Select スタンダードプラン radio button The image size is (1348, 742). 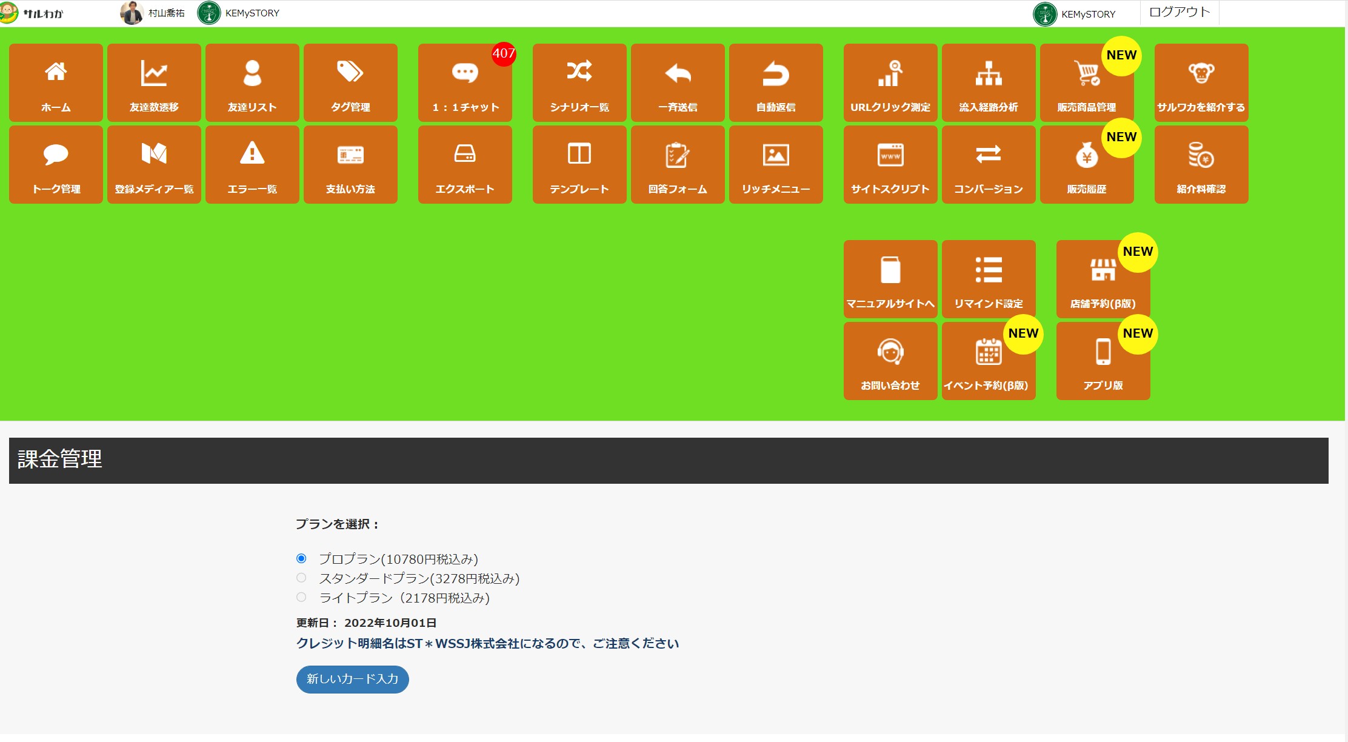coord(301,578)
